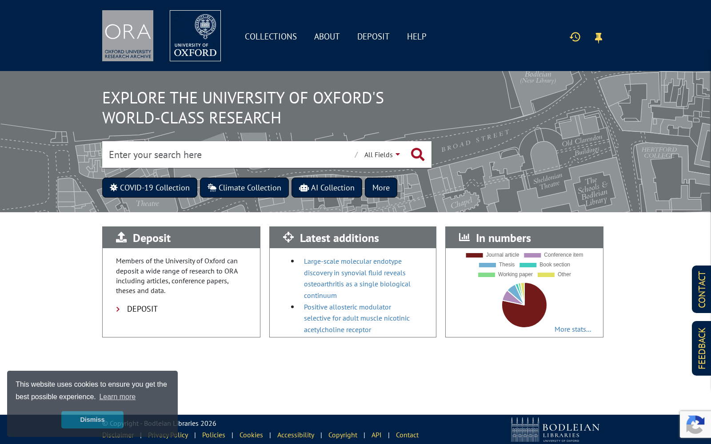
Task: Open the Policies footer link
Action: (x=214, y=435)
